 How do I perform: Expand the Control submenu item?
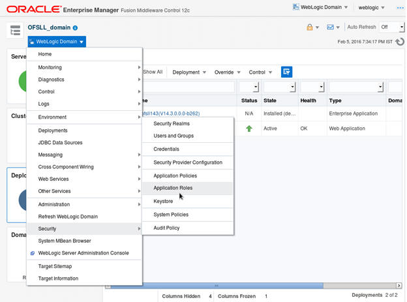click(x=84, y=92)
